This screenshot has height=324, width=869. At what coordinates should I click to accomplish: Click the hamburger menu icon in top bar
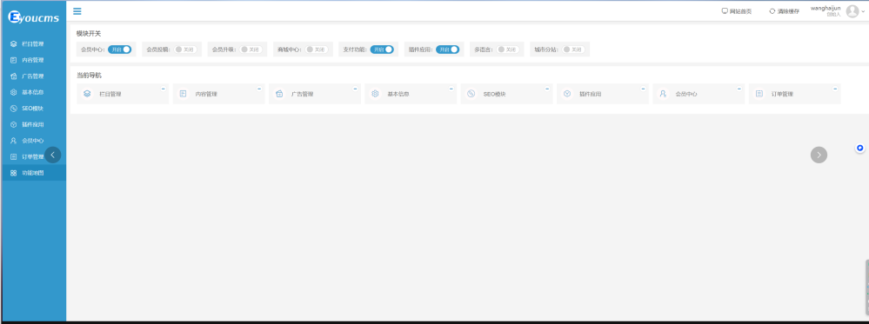(x=77, y=11)
